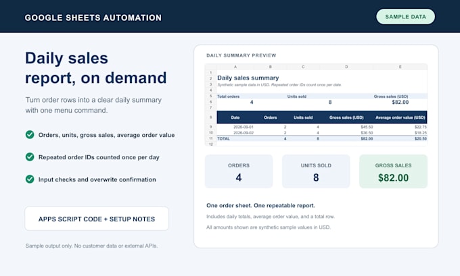Click the green checkmark beside Orders, units, gross sales
This screenshot has width=460, height=276.
pos(30,135)
